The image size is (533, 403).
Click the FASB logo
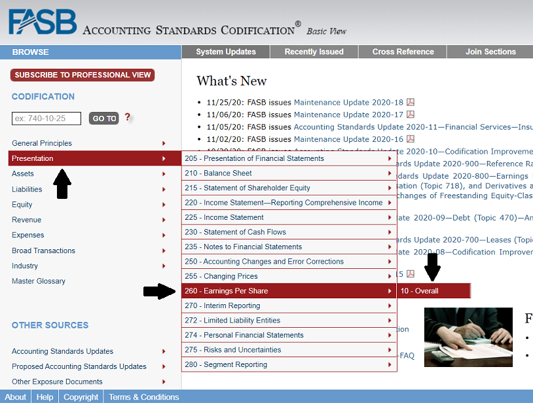(43, 22)
